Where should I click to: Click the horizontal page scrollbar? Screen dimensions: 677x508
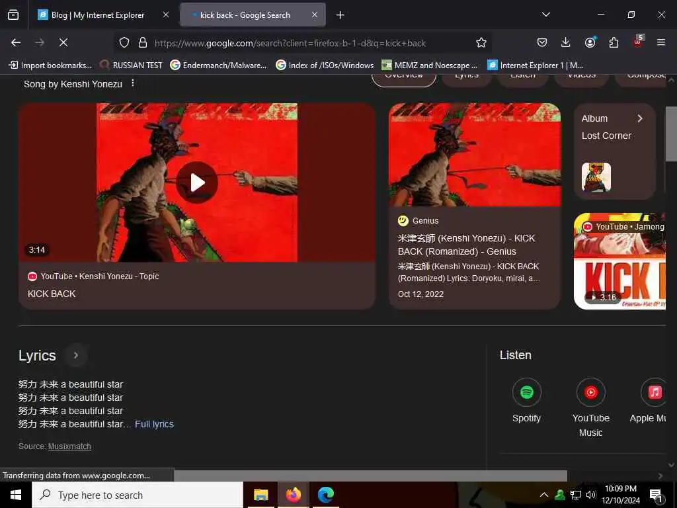point(370,476)
